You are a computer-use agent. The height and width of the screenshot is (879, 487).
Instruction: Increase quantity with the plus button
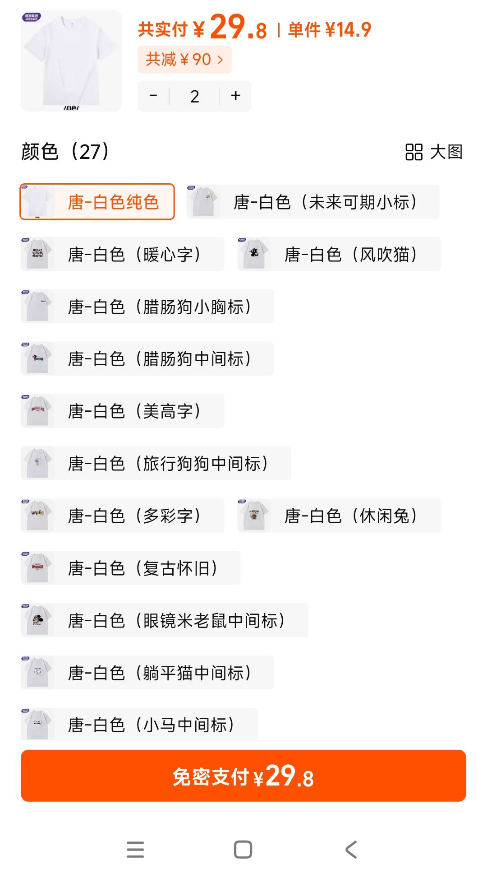[x=235, y=96]
